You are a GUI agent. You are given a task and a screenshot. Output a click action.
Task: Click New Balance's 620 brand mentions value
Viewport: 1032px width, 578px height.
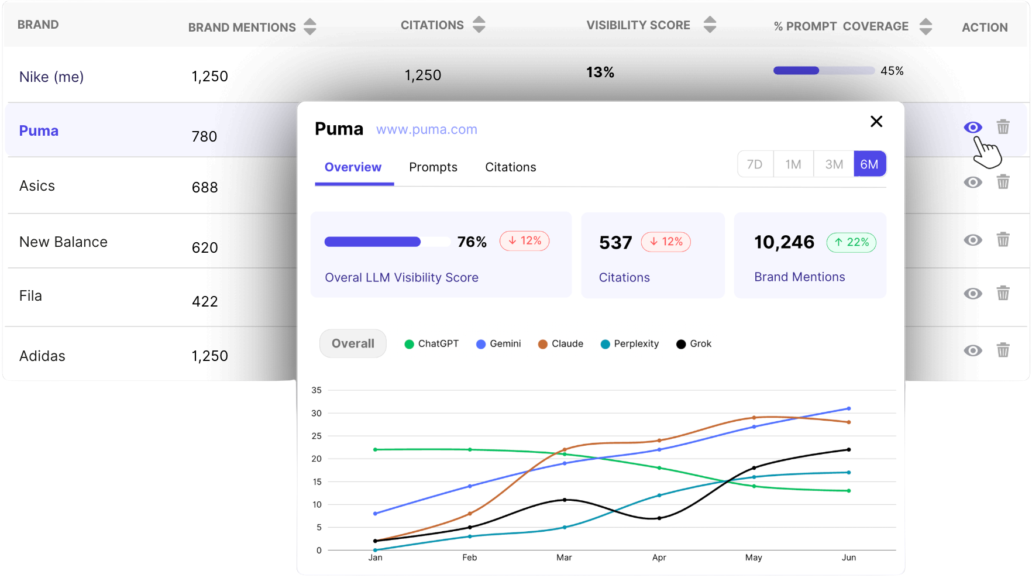coord(205,247)
